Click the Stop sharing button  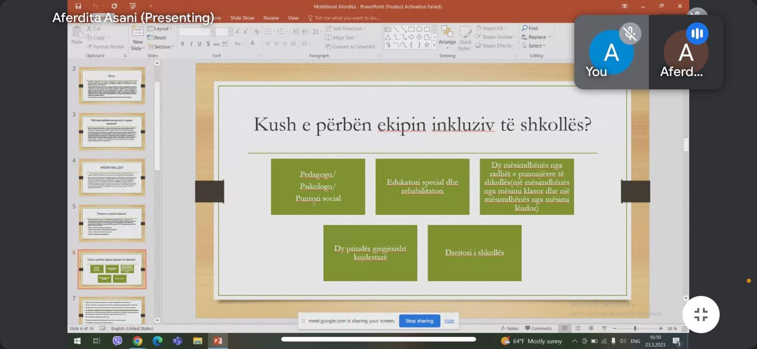click(x=419, y=321)
